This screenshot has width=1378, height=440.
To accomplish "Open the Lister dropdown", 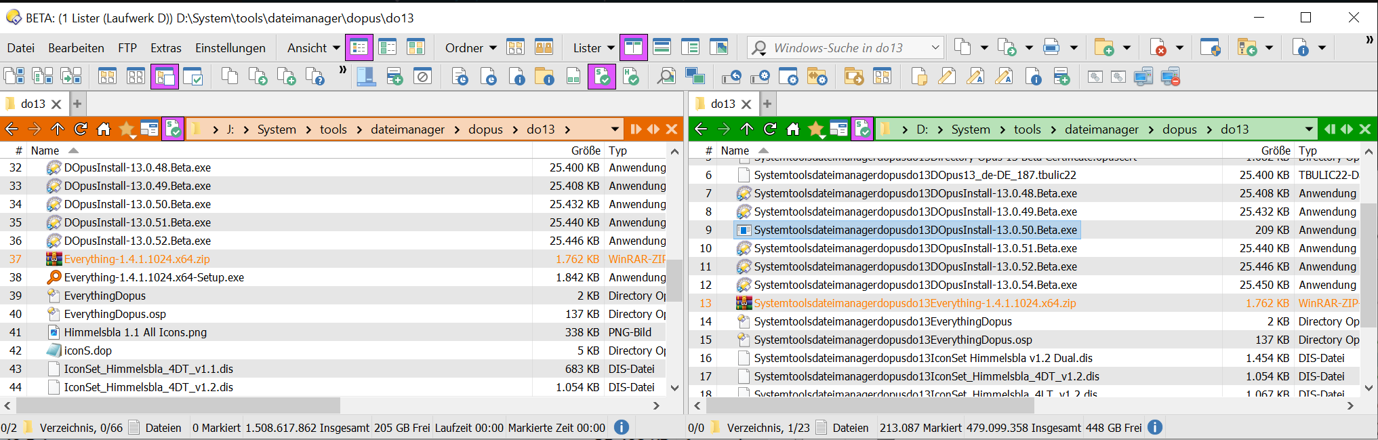I will pyautogui.click(x=594, y=47).
